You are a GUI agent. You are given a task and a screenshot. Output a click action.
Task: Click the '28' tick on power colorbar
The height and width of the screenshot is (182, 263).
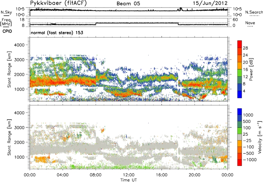[245, 48]
